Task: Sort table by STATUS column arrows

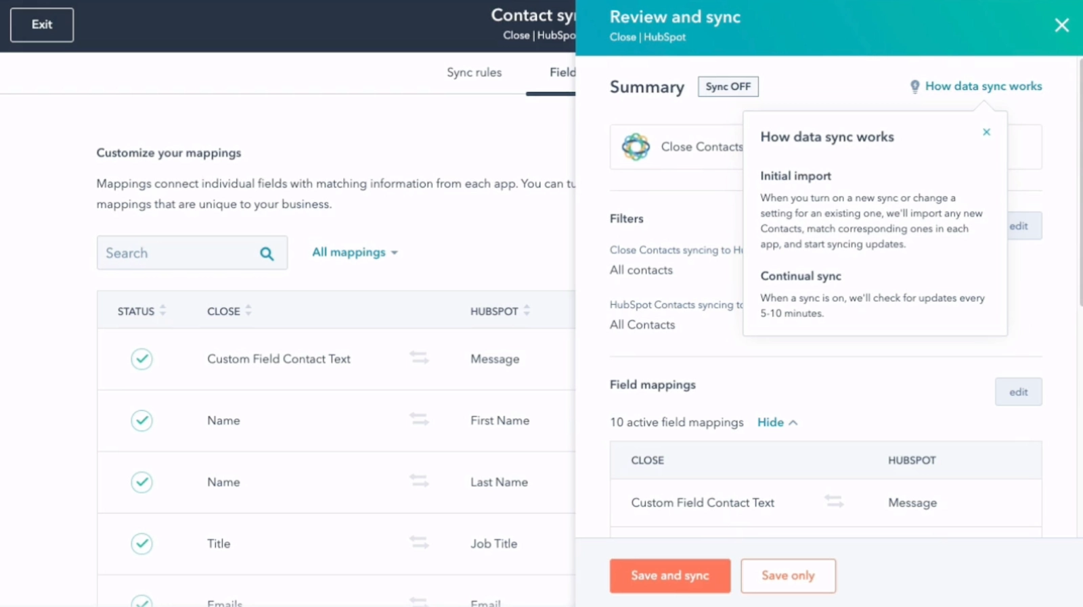Action: (162, 310)
